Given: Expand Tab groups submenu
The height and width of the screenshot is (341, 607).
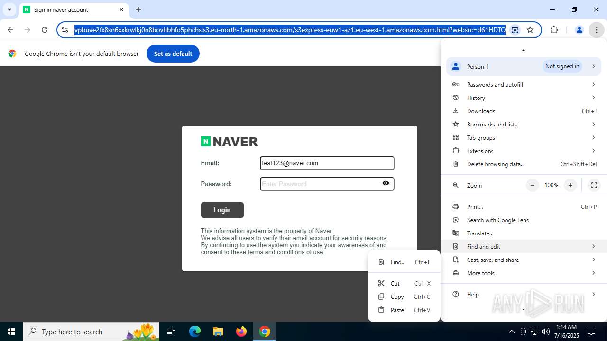Looking at the screenshot, I should pyautogui.click(x=524, y=137).
